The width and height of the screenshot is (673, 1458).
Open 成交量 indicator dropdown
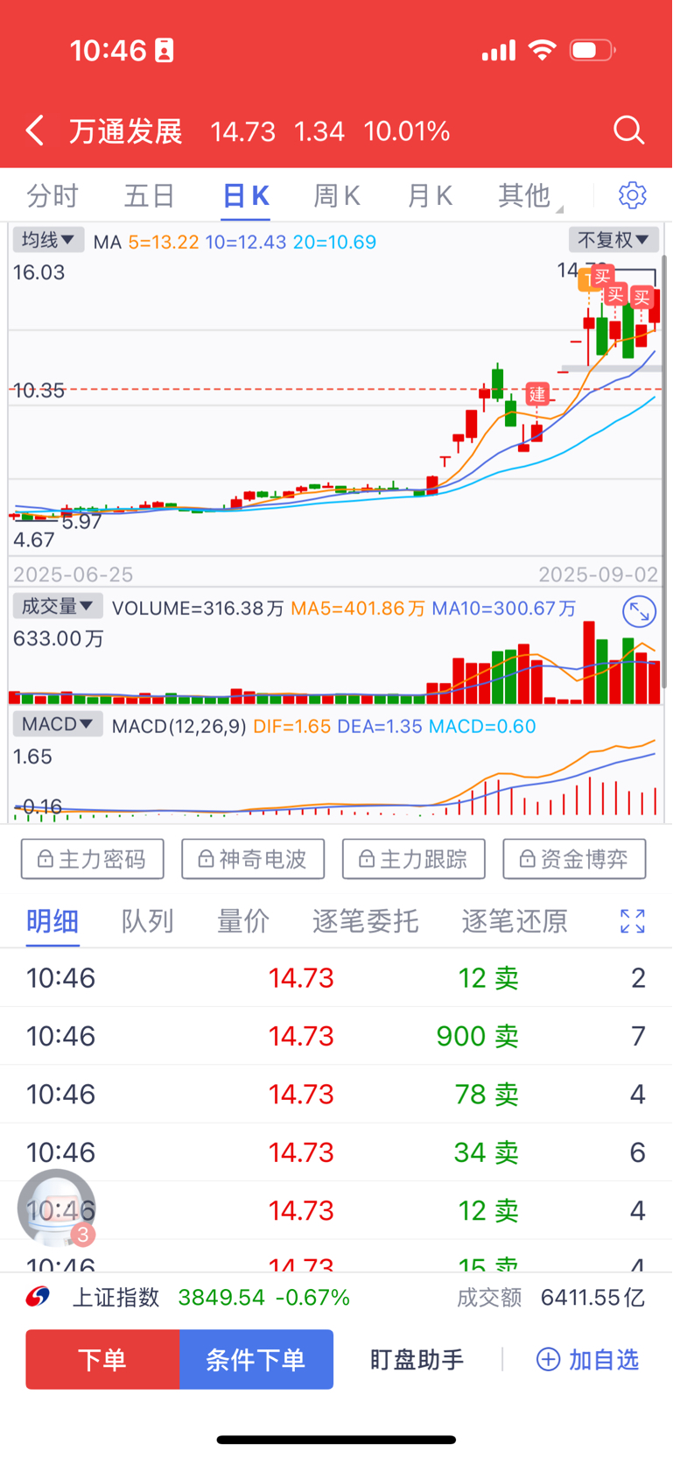57,606
